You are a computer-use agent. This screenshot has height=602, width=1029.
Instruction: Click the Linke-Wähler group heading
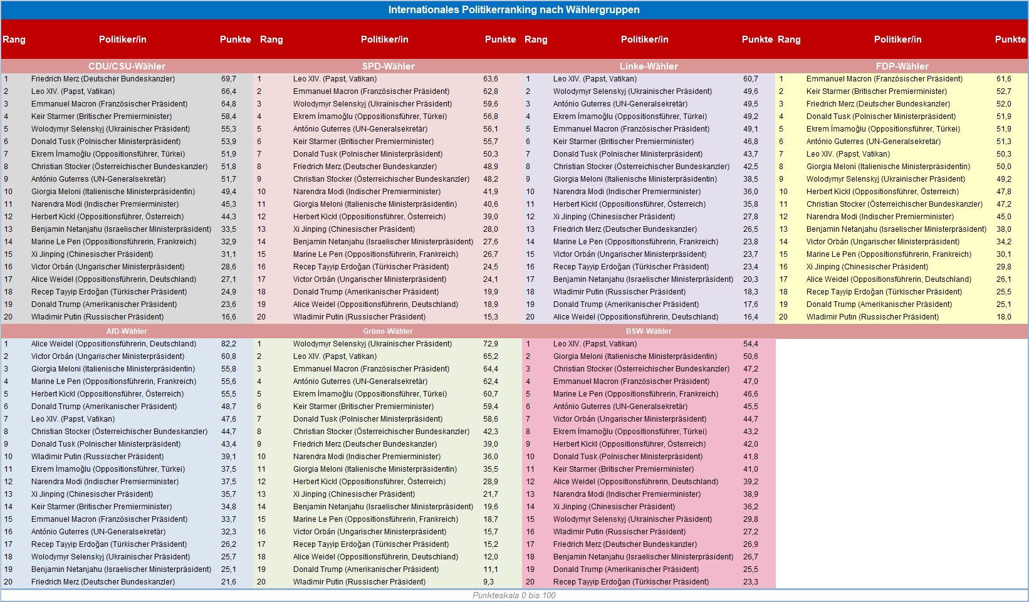click(649, 66)
